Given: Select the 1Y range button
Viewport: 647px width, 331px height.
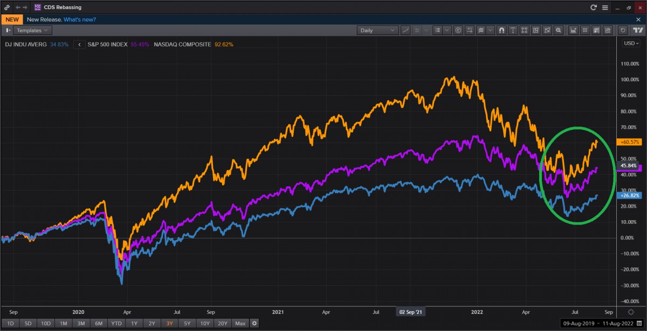Looking at the screenshot, I should (135, 323).
